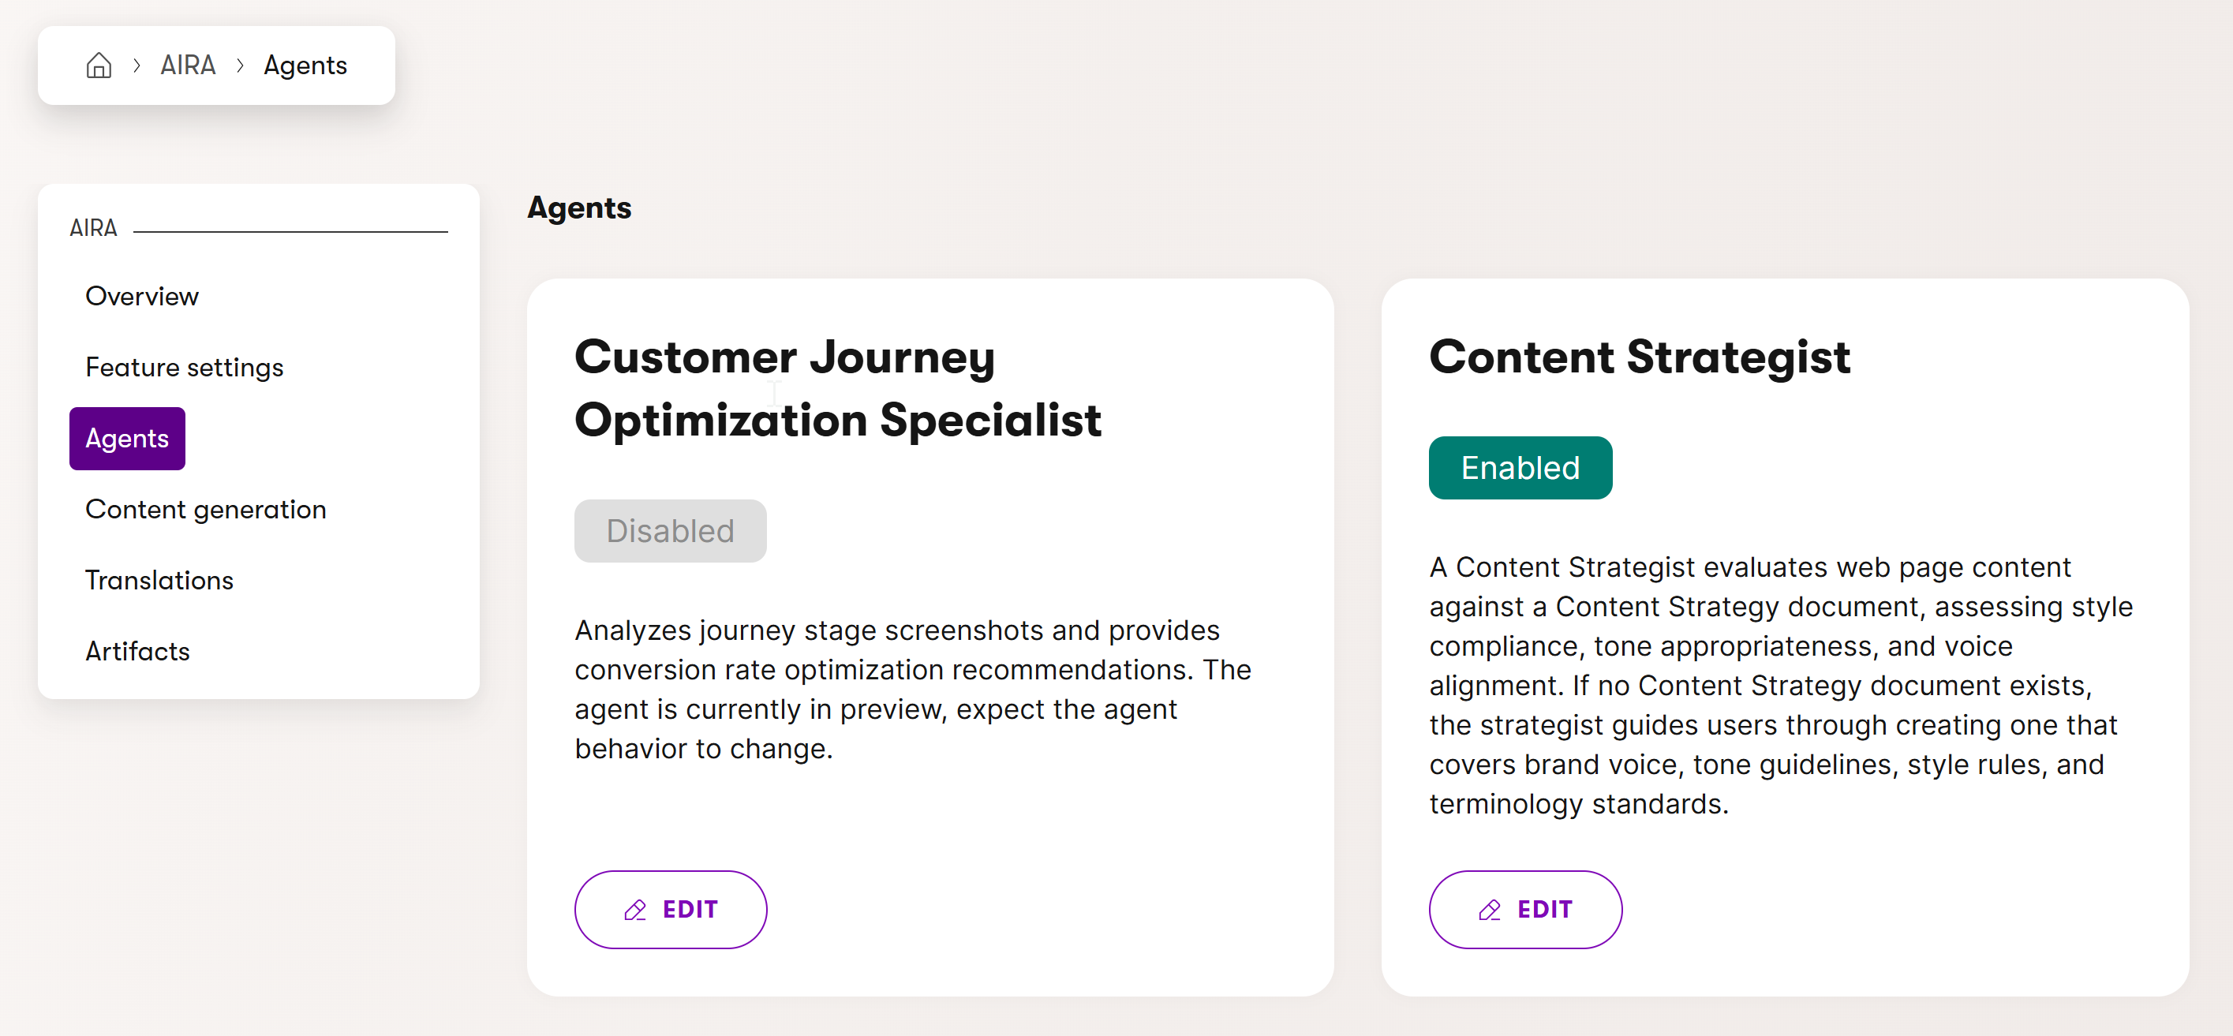The width and height of the screenshot is (2233, 1036).
Task: Click Customer Journey Optimization Specialist heading
Action: [836, 388]
